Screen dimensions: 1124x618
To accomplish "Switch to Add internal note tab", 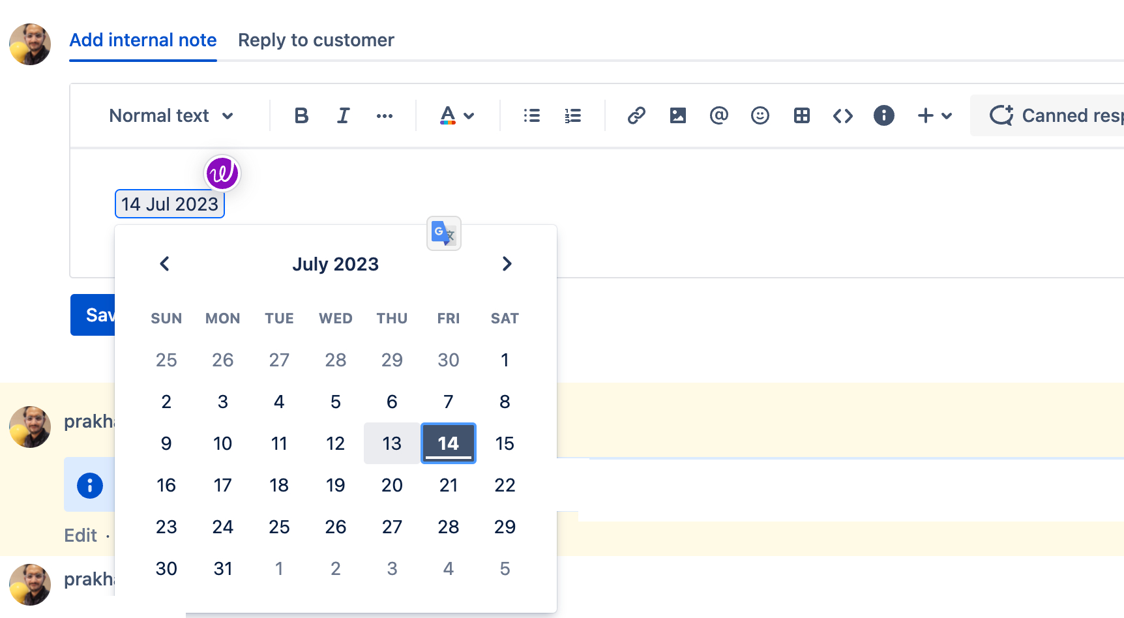I will pos(143,40).
